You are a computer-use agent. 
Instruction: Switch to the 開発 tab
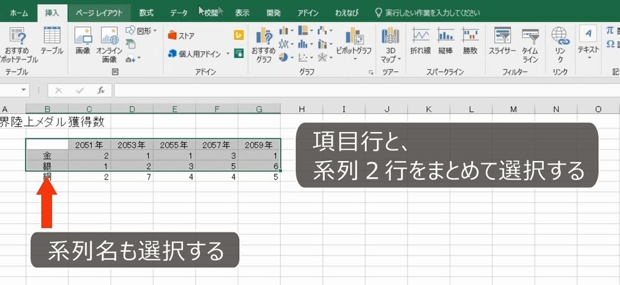click(x=273, y=13)
